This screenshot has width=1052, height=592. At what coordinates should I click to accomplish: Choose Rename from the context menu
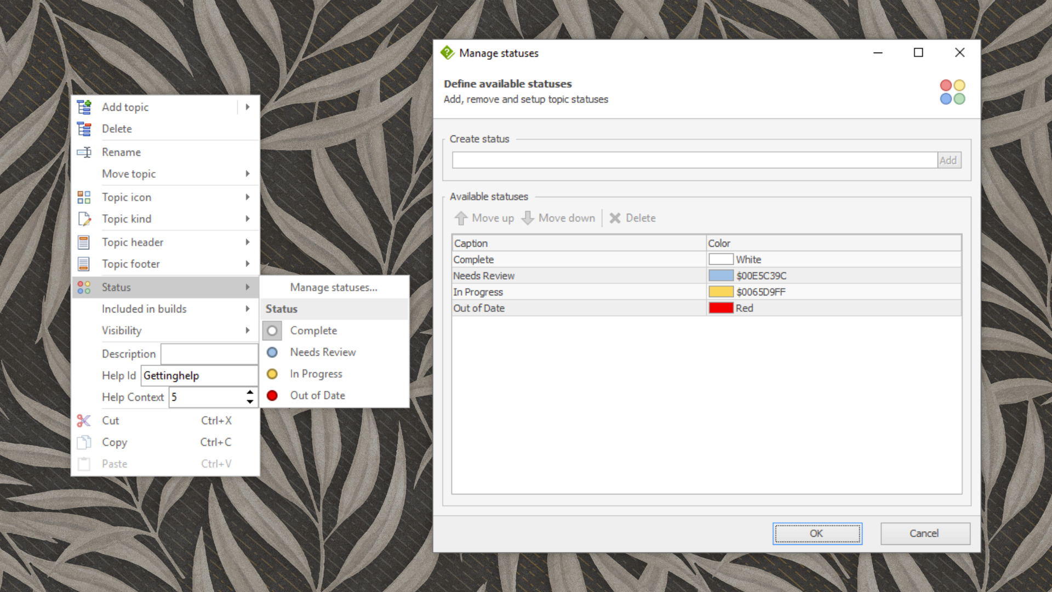pyautogui.click(x=165, y=152)
